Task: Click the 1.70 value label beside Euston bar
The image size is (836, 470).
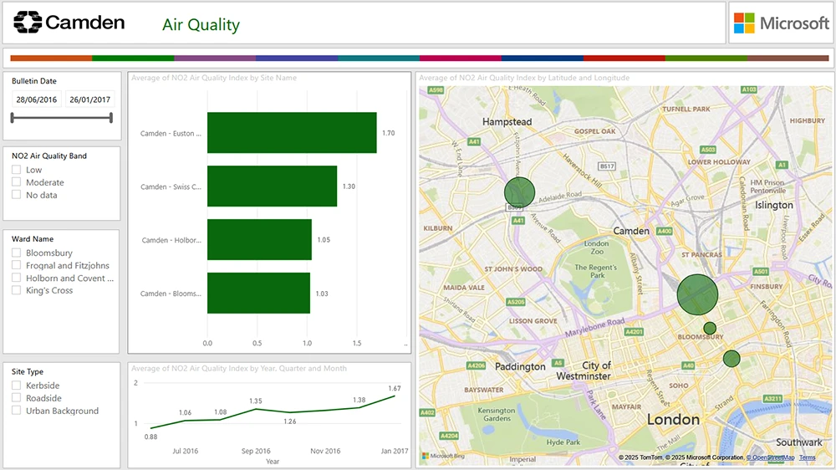Action: click(388, 133)
